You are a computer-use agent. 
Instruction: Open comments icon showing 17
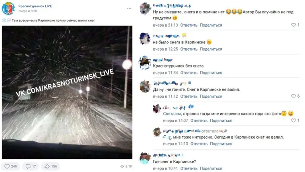(x=31, y=166)
